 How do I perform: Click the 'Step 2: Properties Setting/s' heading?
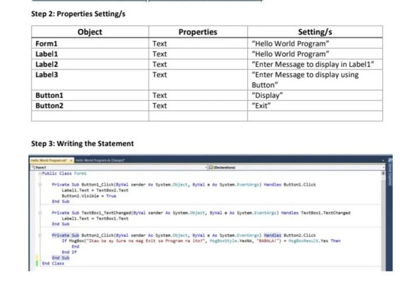78,14
